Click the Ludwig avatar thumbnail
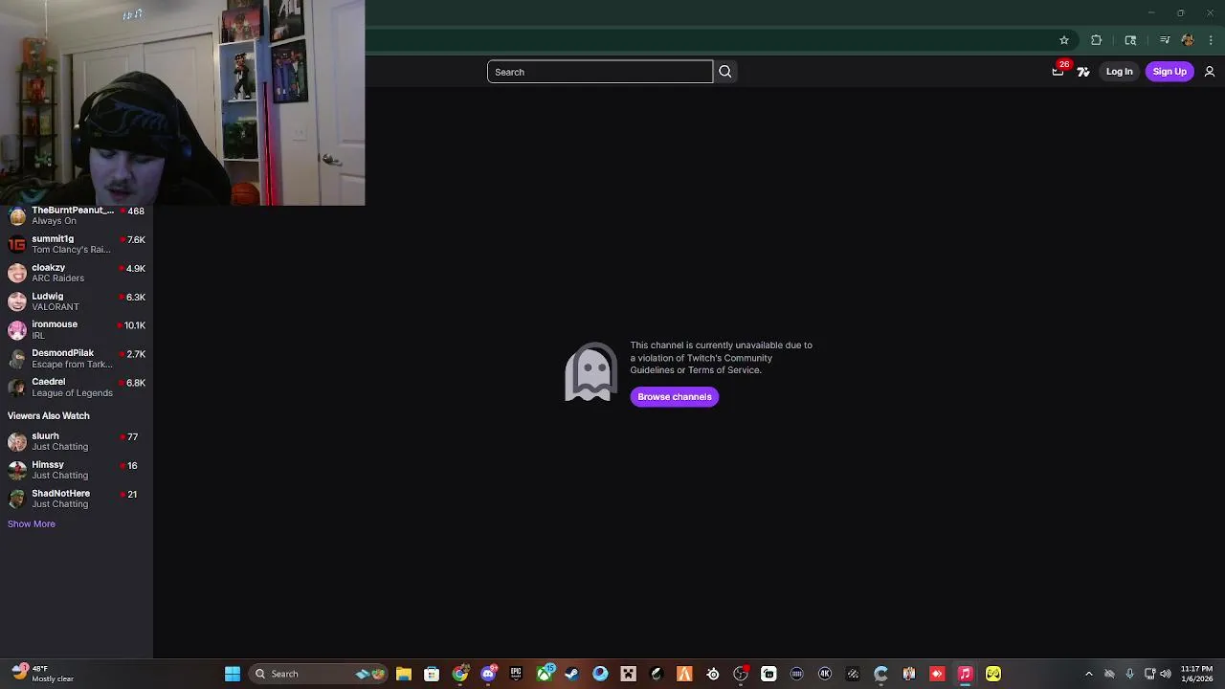Viewport: 1225px width, 689px height. coord(17,301)
